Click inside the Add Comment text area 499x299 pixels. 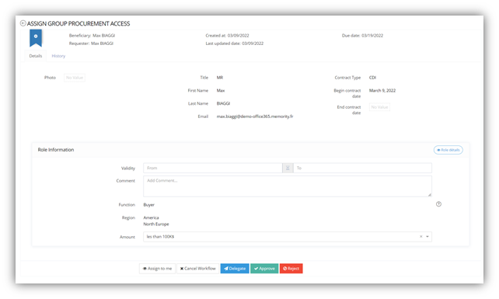coord(288,186)
